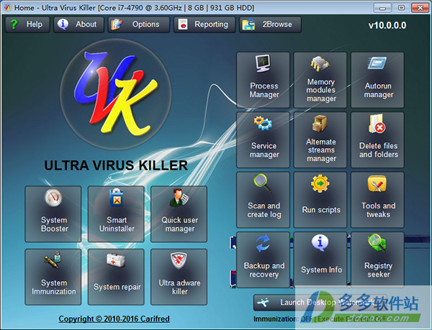
Task: Open the Reporting button label
Action: pos(211,24)
